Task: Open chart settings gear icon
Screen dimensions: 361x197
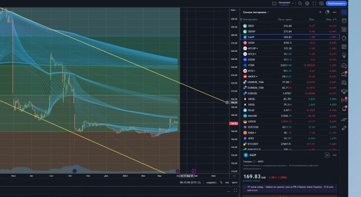Action: click(307, 3)
